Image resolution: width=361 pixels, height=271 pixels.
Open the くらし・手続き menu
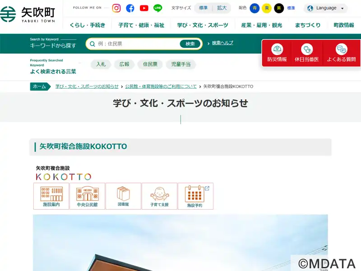[87, 25]
